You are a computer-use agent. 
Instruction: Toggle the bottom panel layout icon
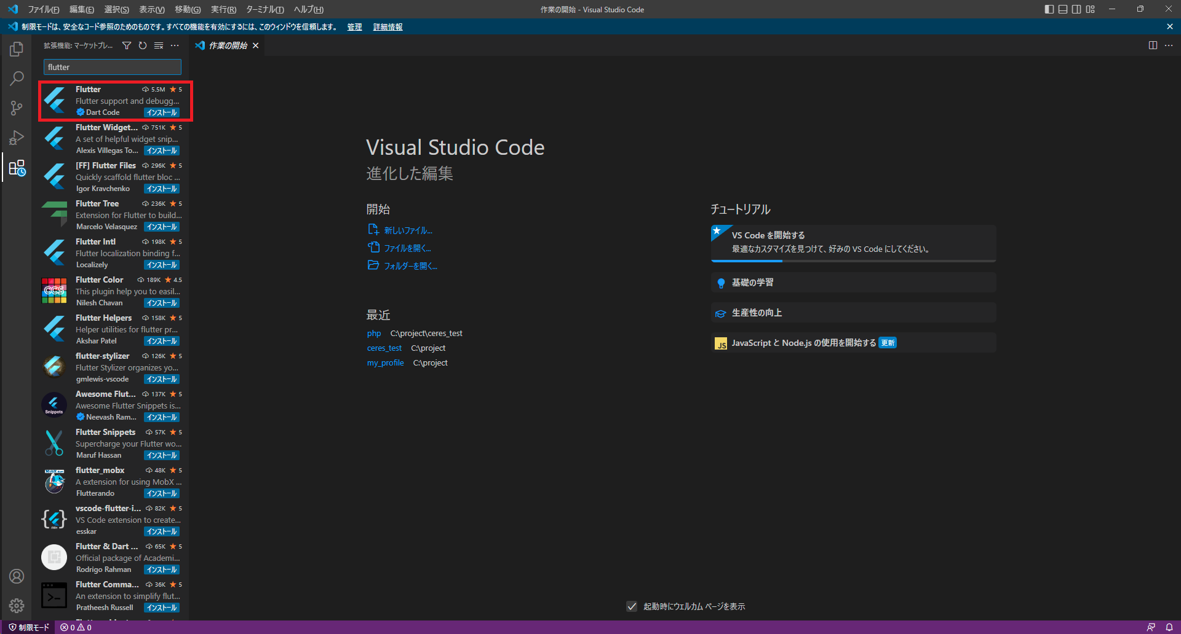click(1063, 9)
